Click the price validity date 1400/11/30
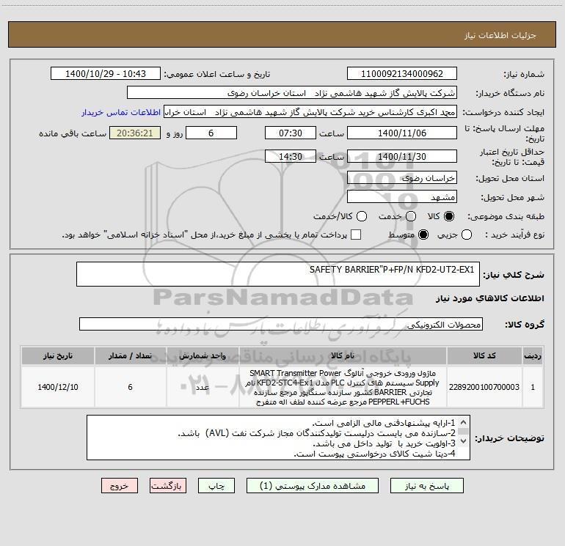The width and height of the screenshot is (565, 546). 402,156
